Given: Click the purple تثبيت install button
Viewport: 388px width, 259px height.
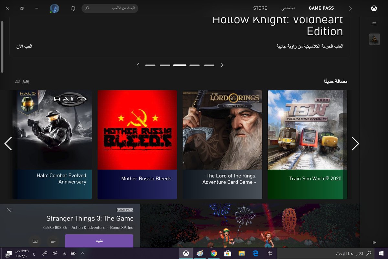Looking at the screenshot, I should (x=99, y=241).
